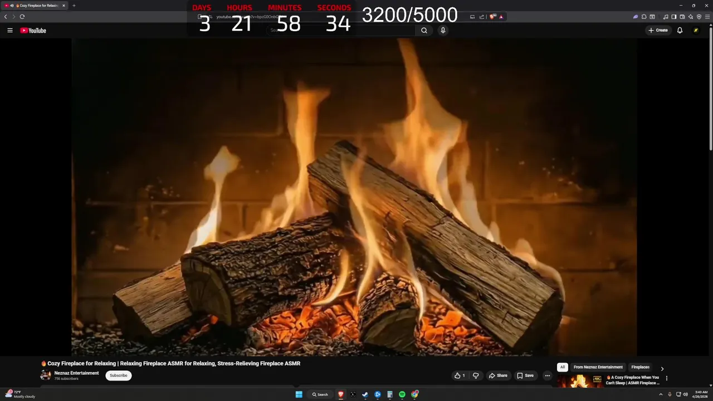
Task: Save the video to a playlist
Action: 525,375
